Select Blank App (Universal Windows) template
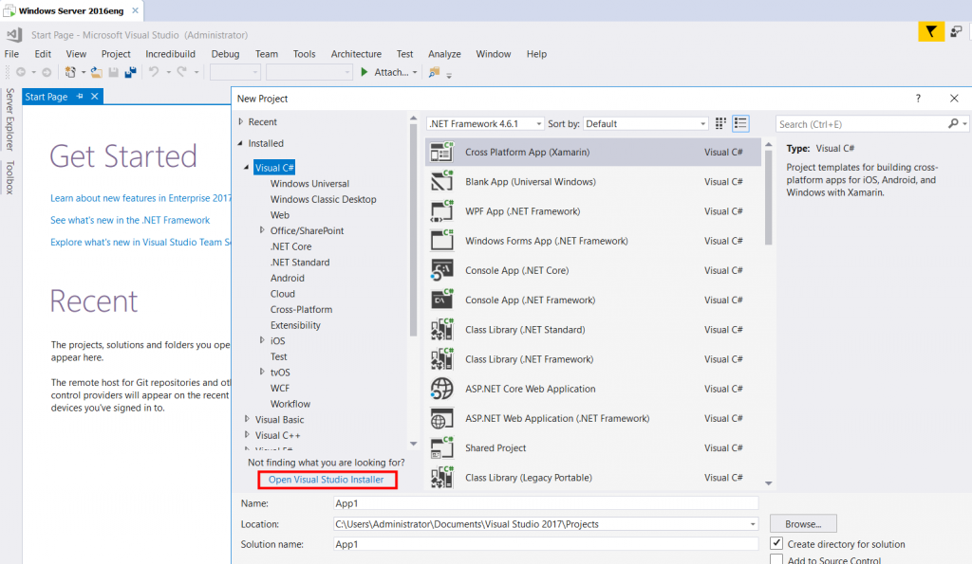This screenshot has width=972, height=564. [x=592, y=181]
